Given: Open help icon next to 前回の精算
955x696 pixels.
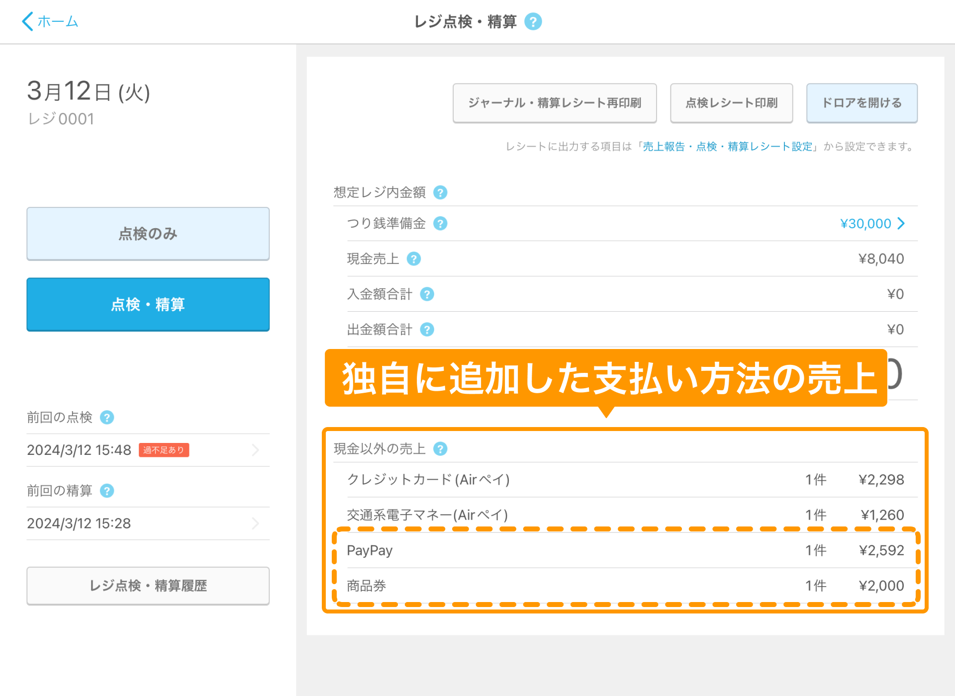Looking at the screenshot, I should coord(107,491).
